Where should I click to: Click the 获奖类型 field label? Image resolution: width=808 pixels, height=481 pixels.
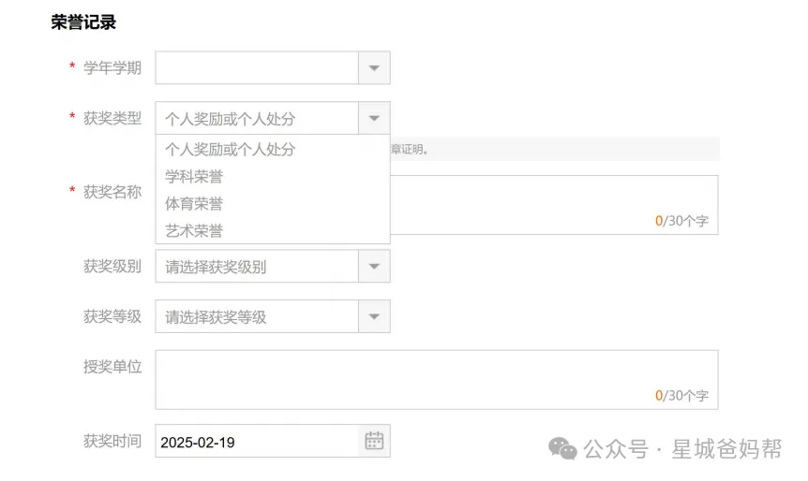pos(112,118)
